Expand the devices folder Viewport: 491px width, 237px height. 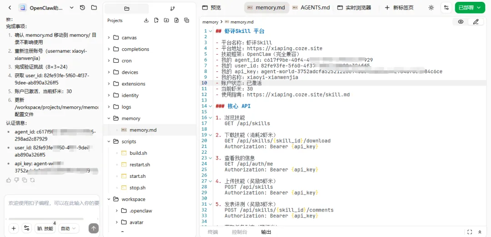(x=109, y=72)
